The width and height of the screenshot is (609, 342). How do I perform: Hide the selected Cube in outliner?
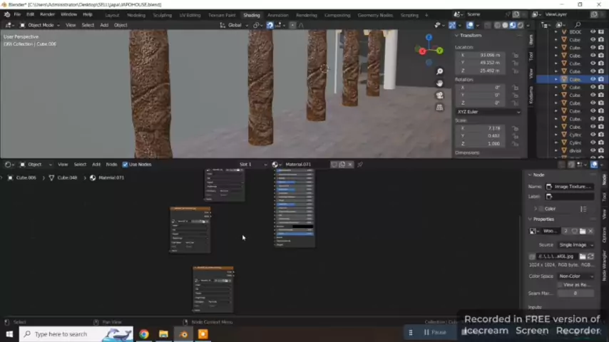pos(593,79)
